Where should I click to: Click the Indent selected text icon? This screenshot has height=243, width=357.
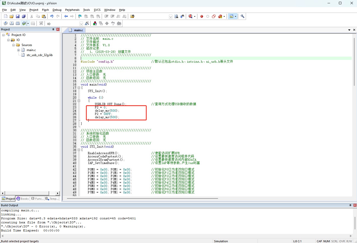pyautogui.click(x=106, y=16)
